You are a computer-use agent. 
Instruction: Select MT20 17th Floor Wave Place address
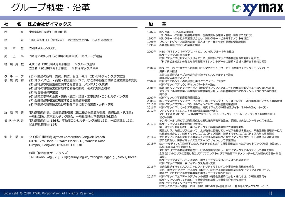pyautogui.click(x=67, y=141)
